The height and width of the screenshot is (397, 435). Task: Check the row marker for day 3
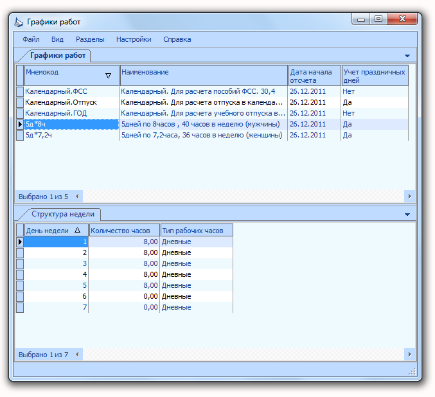20,263
